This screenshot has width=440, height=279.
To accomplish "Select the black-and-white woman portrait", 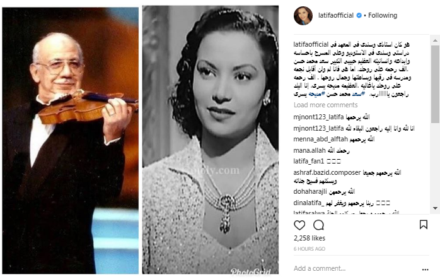I will pos(211,139).
